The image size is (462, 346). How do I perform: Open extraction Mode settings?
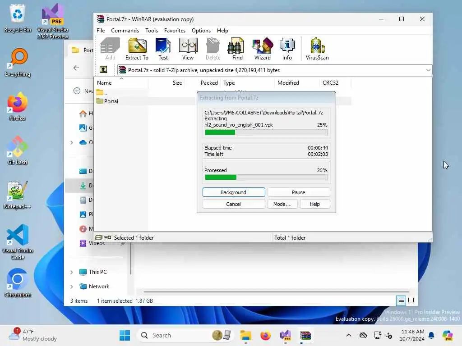click(282, 204)
